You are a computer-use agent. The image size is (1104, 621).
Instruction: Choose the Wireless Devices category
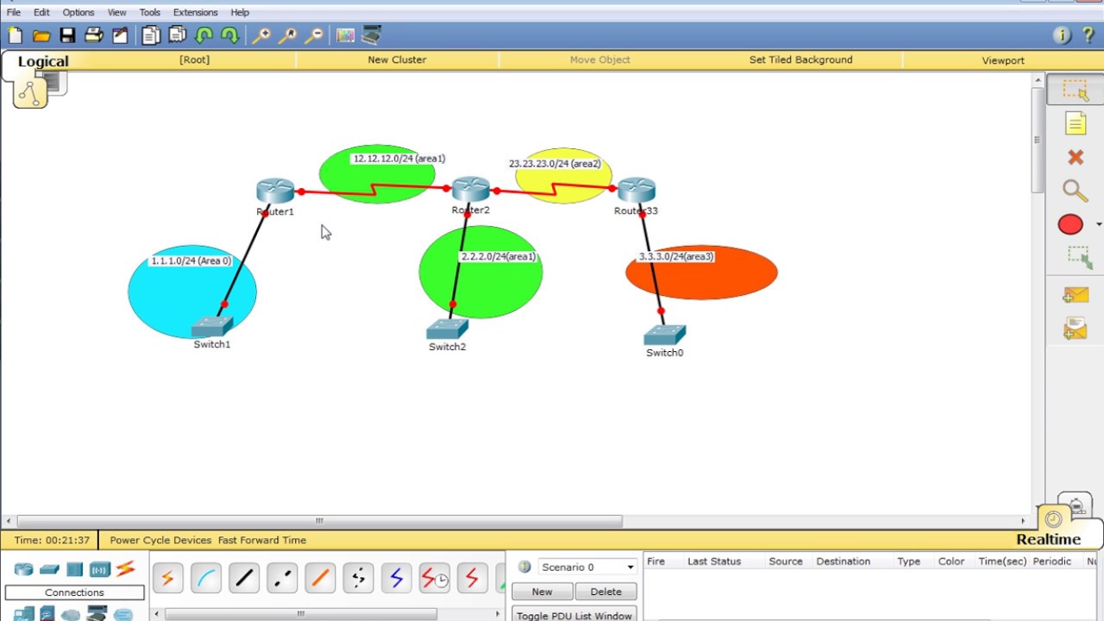coord(100,569)
